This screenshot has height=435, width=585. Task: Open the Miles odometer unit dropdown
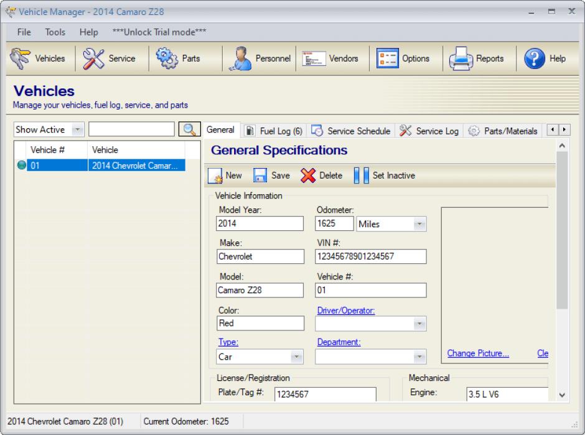pos(419,224)
